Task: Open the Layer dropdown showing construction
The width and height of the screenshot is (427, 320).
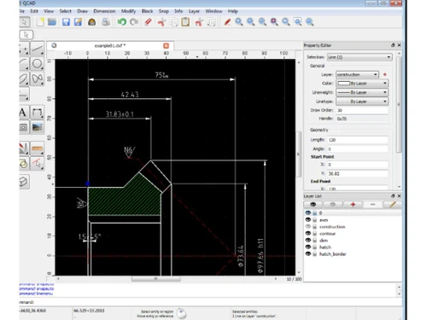Action: [357, 74]
